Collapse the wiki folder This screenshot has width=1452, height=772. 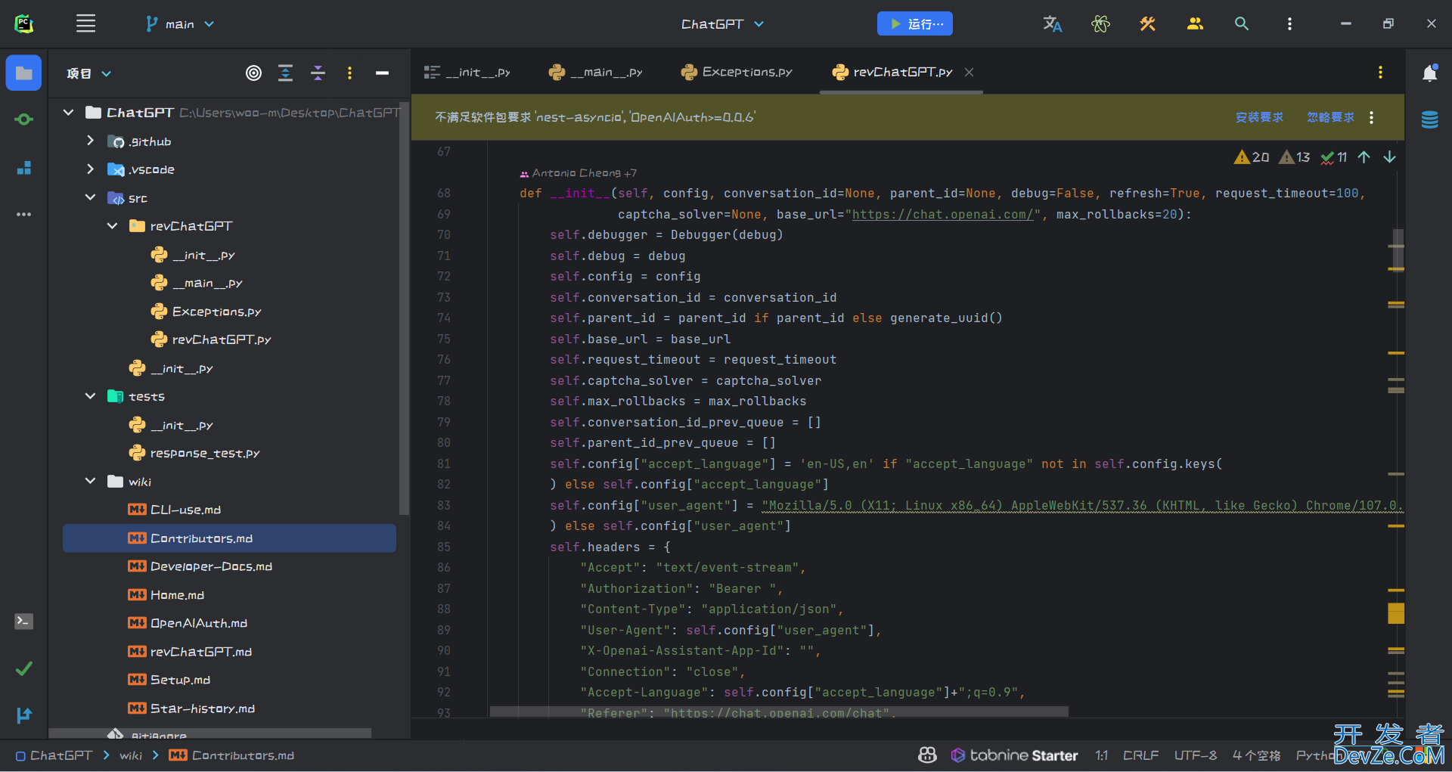(x=90, y=481)
